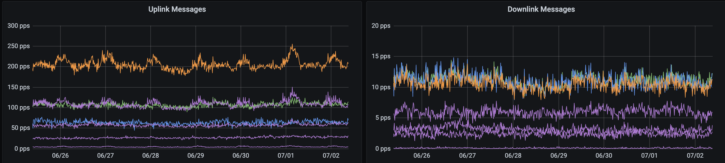Click the 0 pps label in Downlink Messages
Image resolution: width=725 pixels, height=163 pixels.
pyautogui.click(x=383, y=148)
